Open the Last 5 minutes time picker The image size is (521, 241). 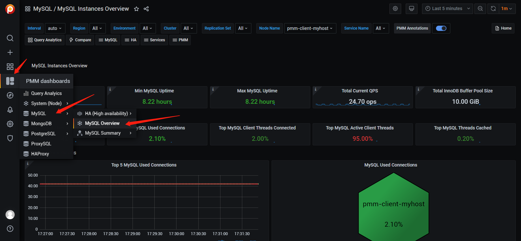click(x=448, y=9)
